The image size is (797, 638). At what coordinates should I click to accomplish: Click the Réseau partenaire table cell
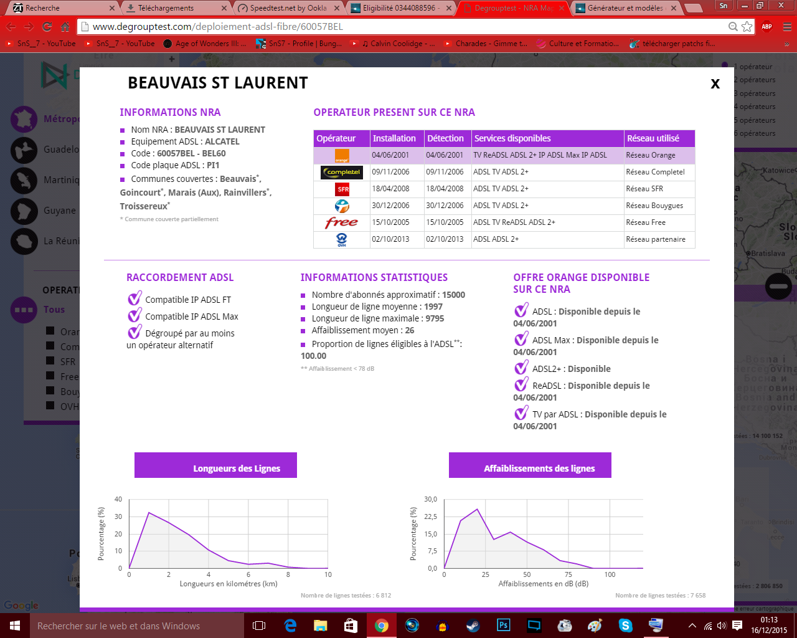tap(659, 239)
